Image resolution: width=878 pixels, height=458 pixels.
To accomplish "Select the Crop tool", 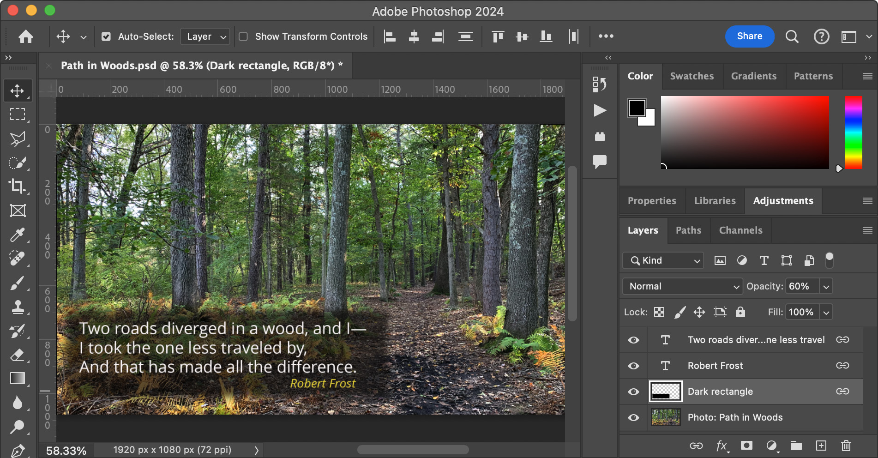I will [18, 186].
